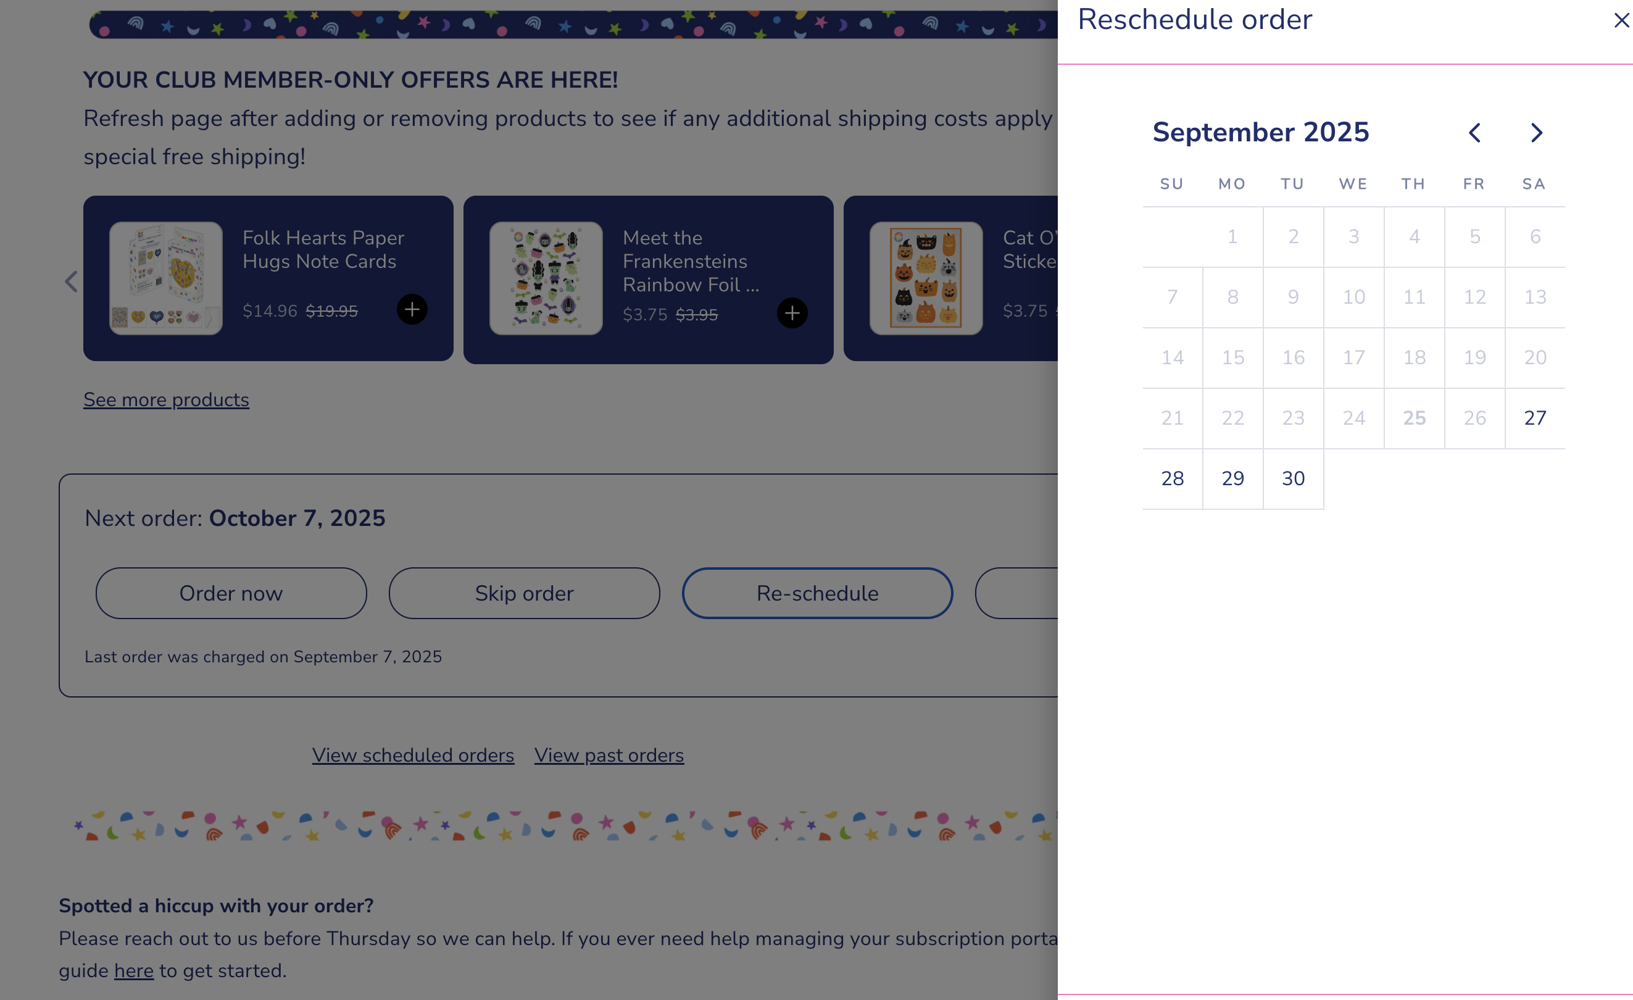Click the Order now button
1633x1000 pixels.
point(231,593)
